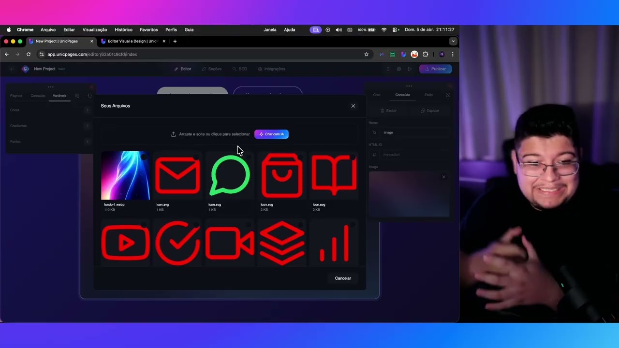
Task: Pick the green chat bubble icon file
Action: 230,175
